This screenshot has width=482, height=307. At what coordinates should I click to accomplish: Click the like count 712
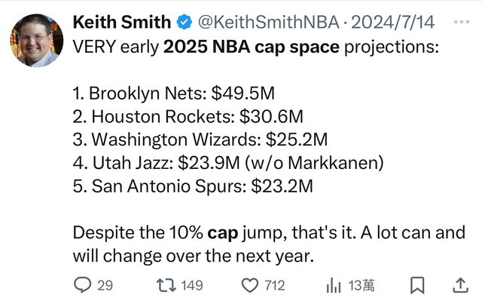click(x=275, y=286)
